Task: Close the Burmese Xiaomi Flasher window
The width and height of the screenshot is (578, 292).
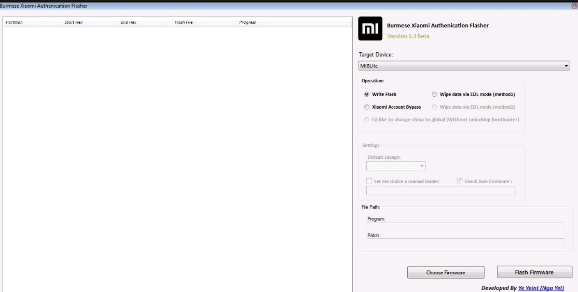Action: click(574, 6)
